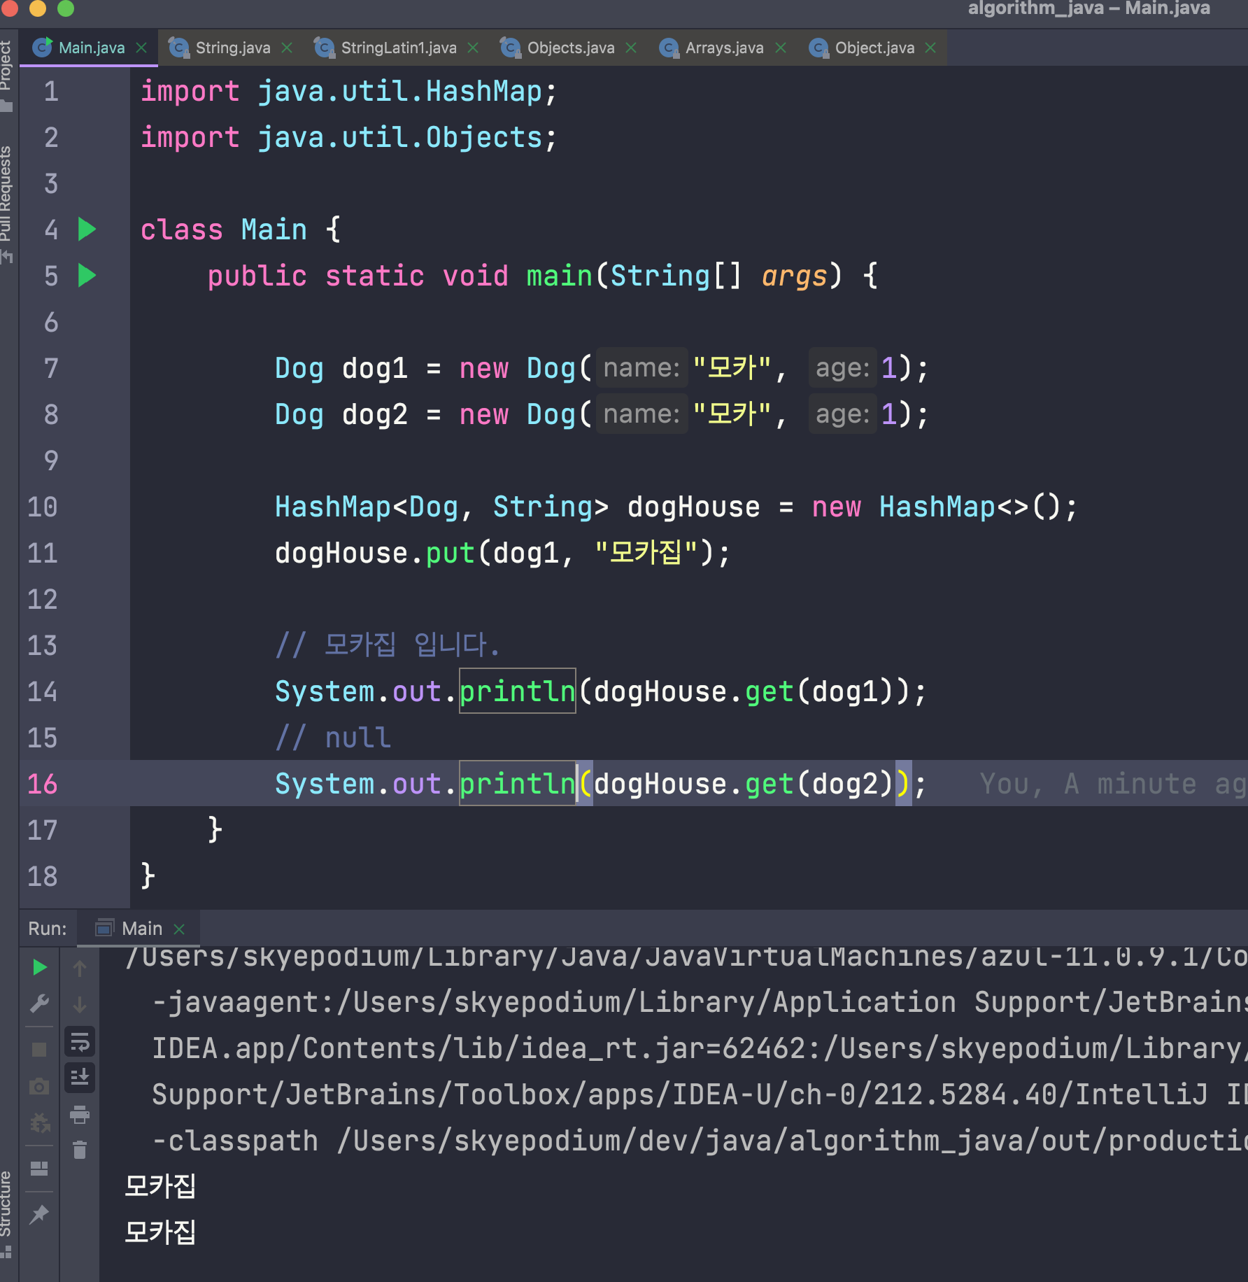Stop the running application with the square icon
The height and width of the screenshot is (1282, 1248).
pyautogui.click(x=40, y=1049)
